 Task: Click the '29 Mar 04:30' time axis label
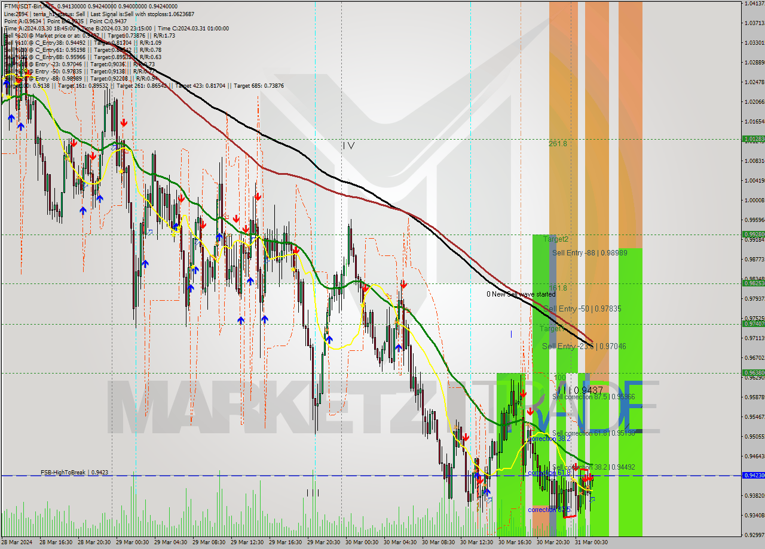tap(171, 542)
